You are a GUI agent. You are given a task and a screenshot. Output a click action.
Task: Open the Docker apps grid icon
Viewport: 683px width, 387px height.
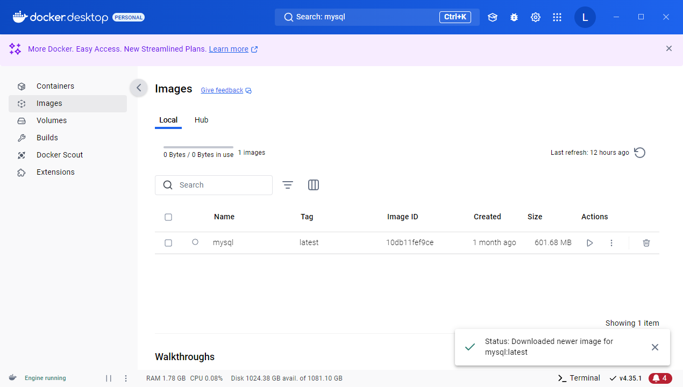557,17
